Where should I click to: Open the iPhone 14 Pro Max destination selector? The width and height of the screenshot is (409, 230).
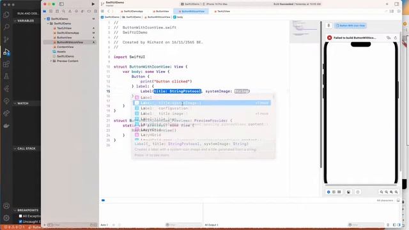click(215, 4)
